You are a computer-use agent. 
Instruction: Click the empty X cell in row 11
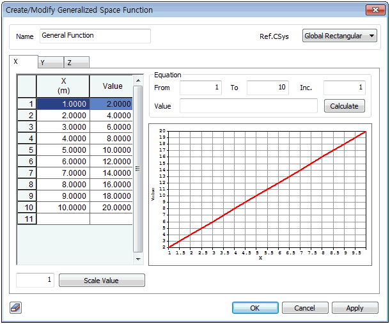click(x=63, y=219)
